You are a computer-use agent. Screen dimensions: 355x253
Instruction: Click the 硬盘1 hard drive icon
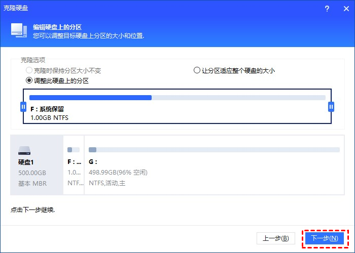coord(24,150)
